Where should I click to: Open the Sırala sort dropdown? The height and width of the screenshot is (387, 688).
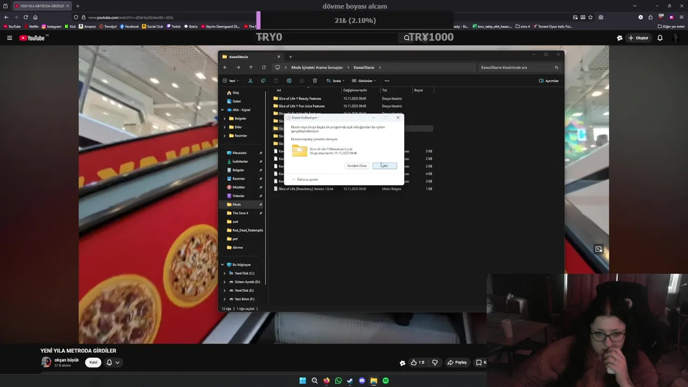[335, 81]
